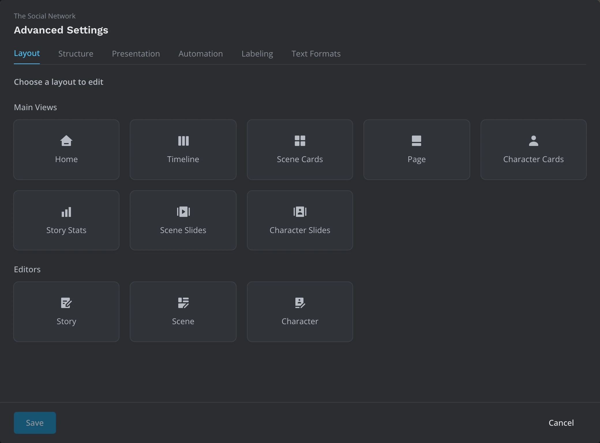Image resolution: width=600 pixels, height=443 pixels.
Task: Open the Presentation tab
Action: [136, 54]
